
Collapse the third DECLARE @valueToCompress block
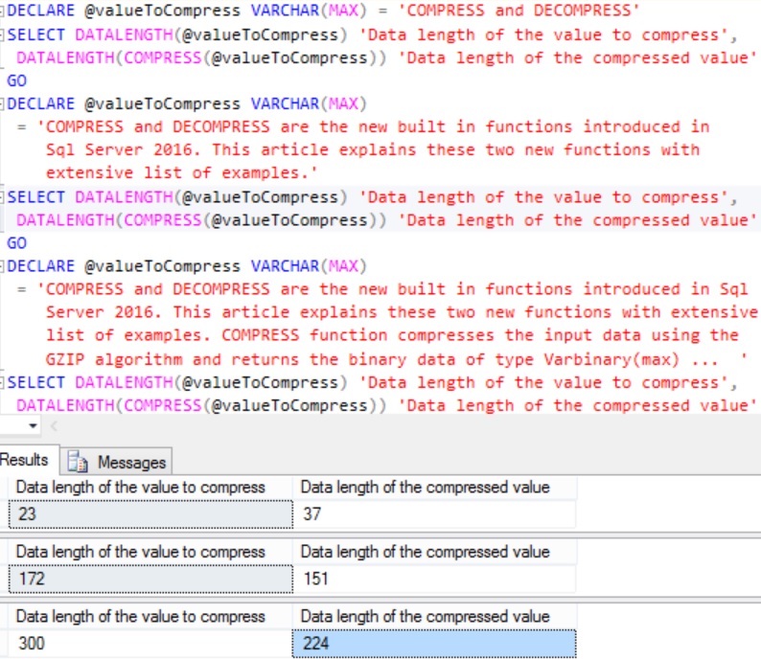coord(3,266)
